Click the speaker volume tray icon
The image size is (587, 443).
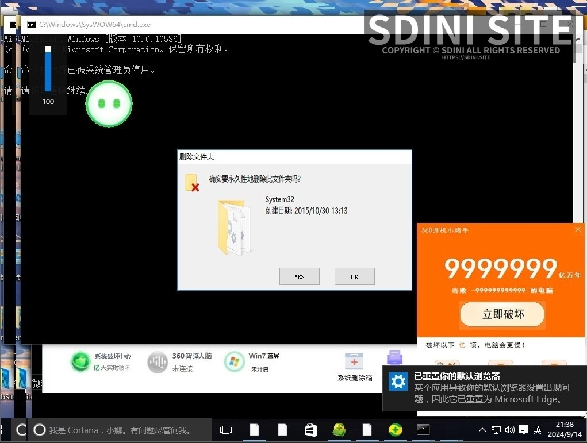pyautogui.click(x=509, y=430)
